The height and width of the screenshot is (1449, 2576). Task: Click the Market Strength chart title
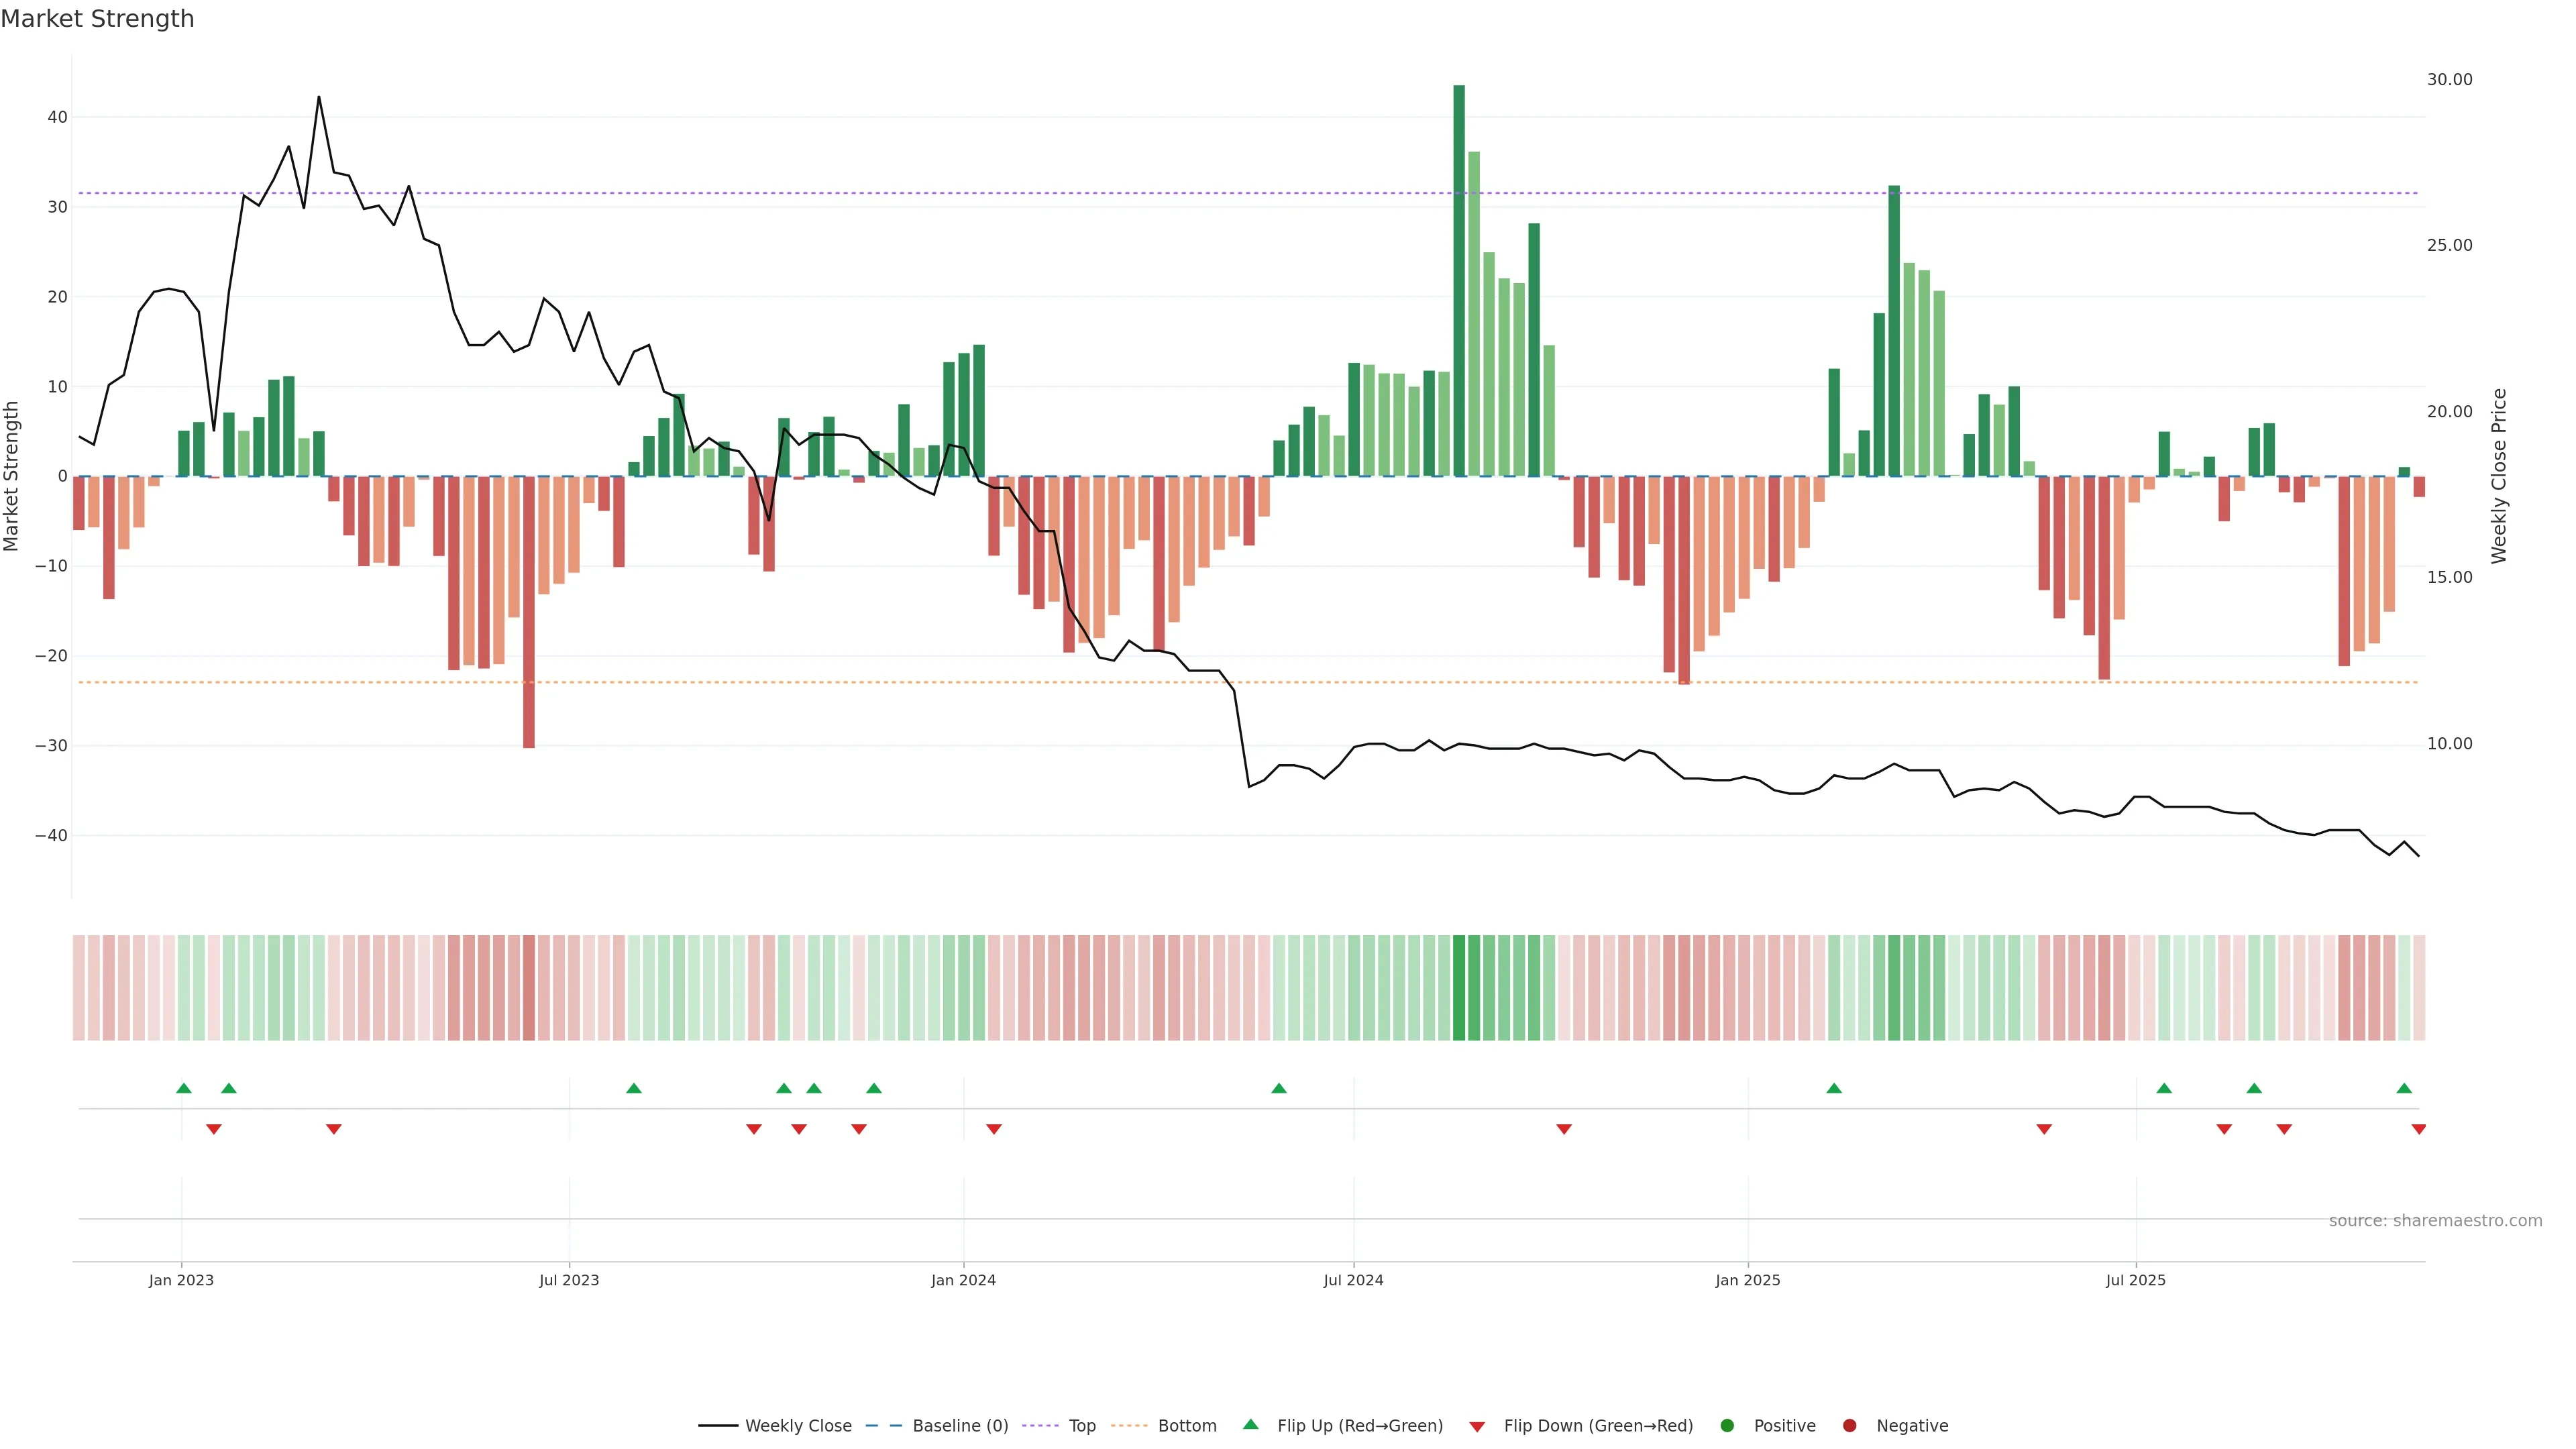point(97,19)
